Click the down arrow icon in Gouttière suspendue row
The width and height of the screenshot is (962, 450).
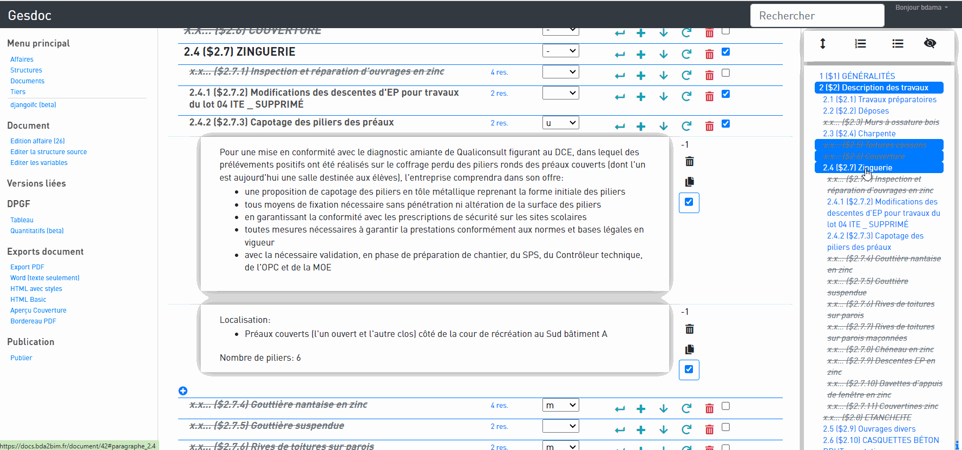664,430
